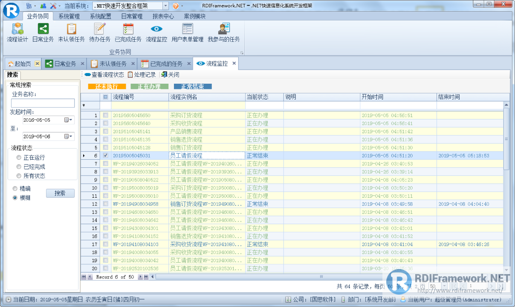Open the wrench tools icon in title bar
This screenshot has width=515, height=307.
pyautogui.click(x=53, y=6)
